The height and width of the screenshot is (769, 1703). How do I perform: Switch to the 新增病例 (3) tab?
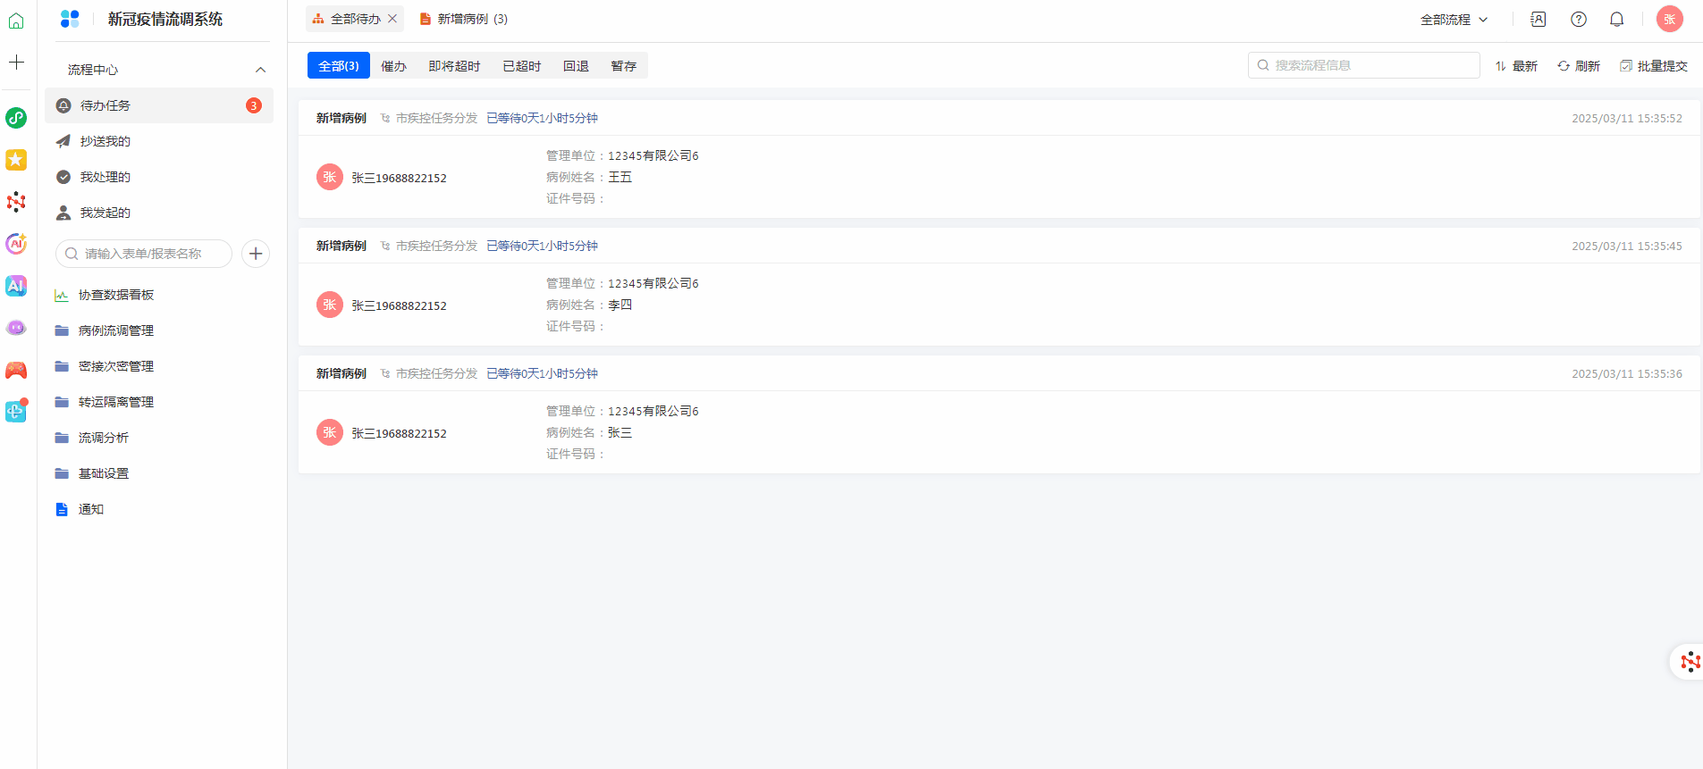click(464, 19)
